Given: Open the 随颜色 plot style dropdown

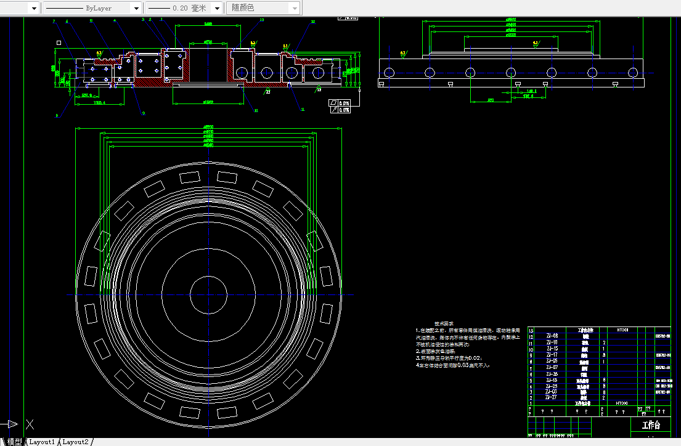Looking at the screenshot, I should coord(263,8).
